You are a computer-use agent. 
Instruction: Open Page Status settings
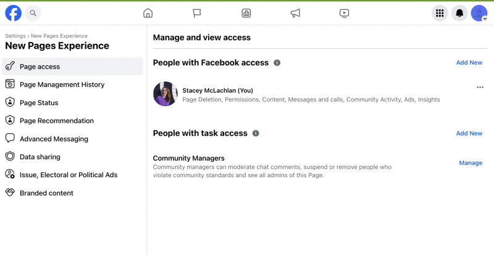point(72,102)
